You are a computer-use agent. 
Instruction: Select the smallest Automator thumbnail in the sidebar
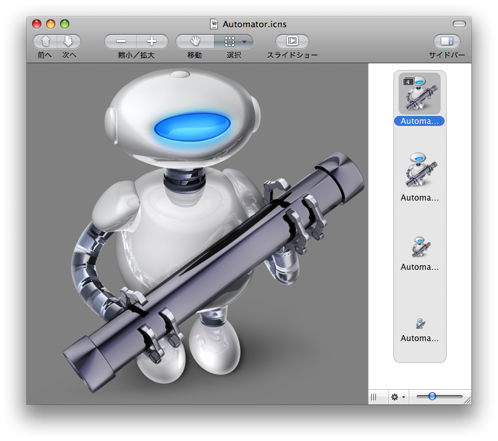click(420, 324)
